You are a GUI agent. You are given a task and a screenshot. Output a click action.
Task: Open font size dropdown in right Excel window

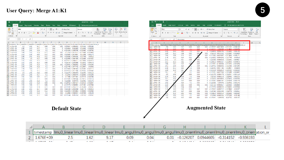pyautogui.click(x=184, y=29)
